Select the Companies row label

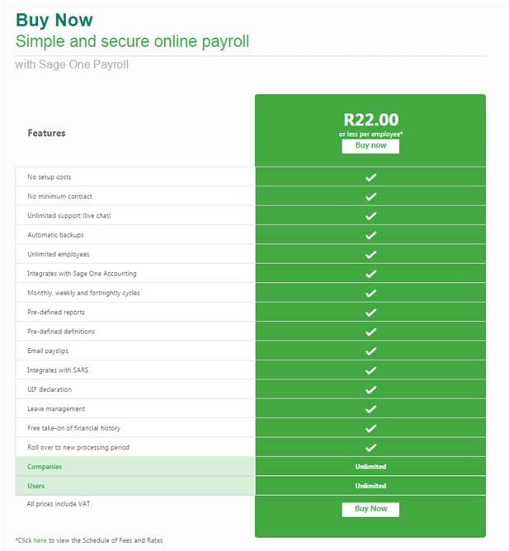[45, 467]
